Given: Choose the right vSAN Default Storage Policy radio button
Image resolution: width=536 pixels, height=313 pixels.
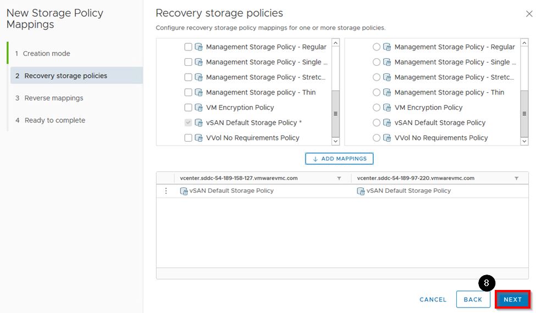Looking at the screenshot, I should [377, 123].
